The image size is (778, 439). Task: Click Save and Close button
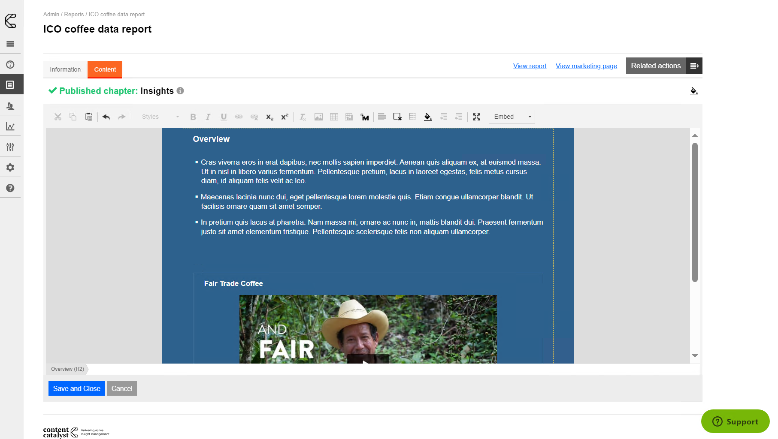76,388
